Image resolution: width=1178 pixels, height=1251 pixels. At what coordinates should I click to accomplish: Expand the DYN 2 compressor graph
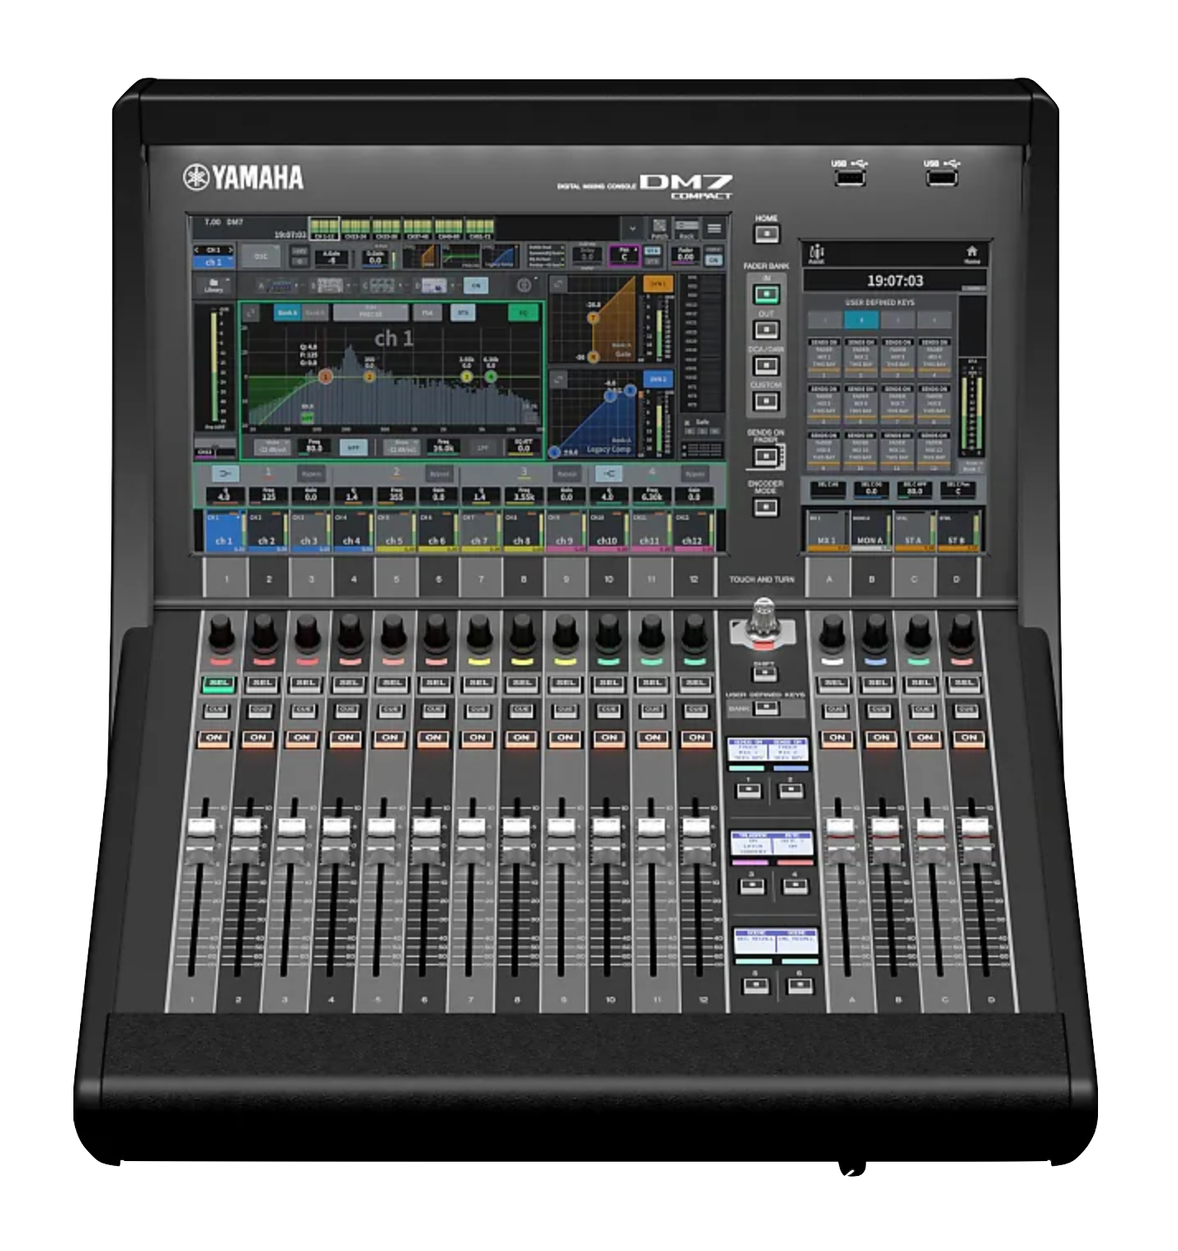[x=559, y=379]
